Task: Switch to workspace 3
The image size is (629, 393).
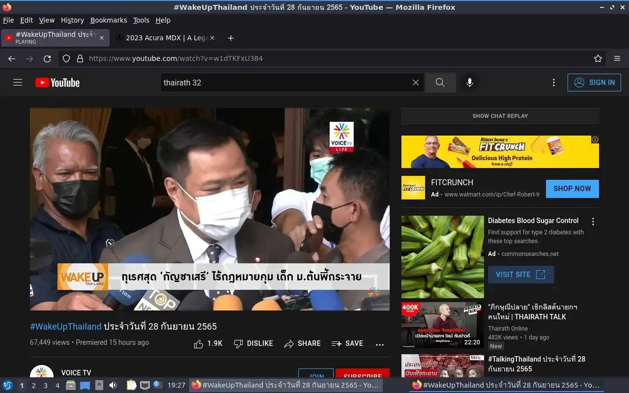Action: [x=46, y=386]
